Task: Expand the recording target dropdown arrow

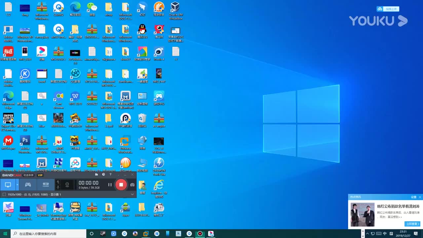Action: pyautogui.click(x=17, y=184)
